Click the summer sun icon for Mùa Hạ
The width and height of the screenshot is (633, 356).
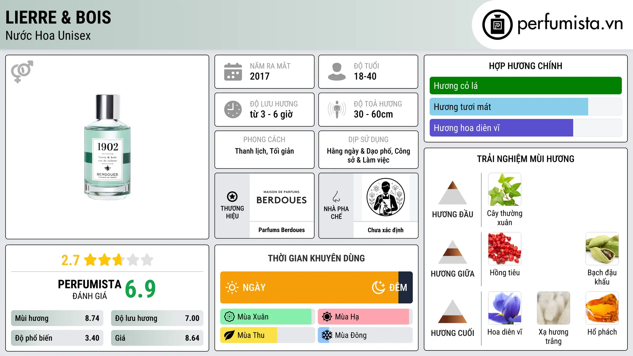(x=327, y=317)
